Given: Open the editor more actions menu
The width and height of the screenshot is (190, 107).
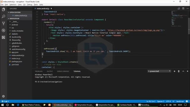Looking at the screenshot, I should [187, 9].
